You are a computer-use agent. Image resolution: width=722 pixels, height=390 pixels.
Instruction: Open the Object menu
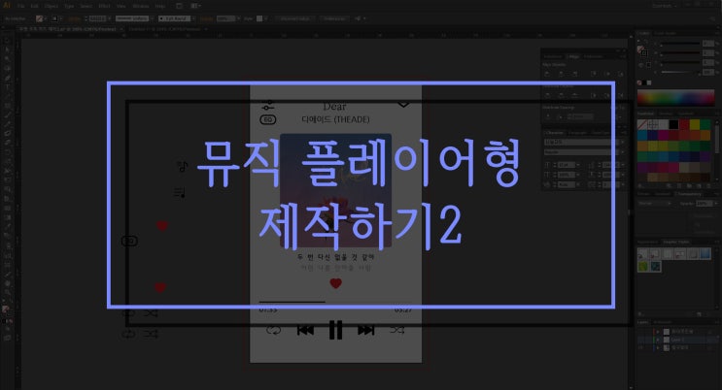point(52,6)
